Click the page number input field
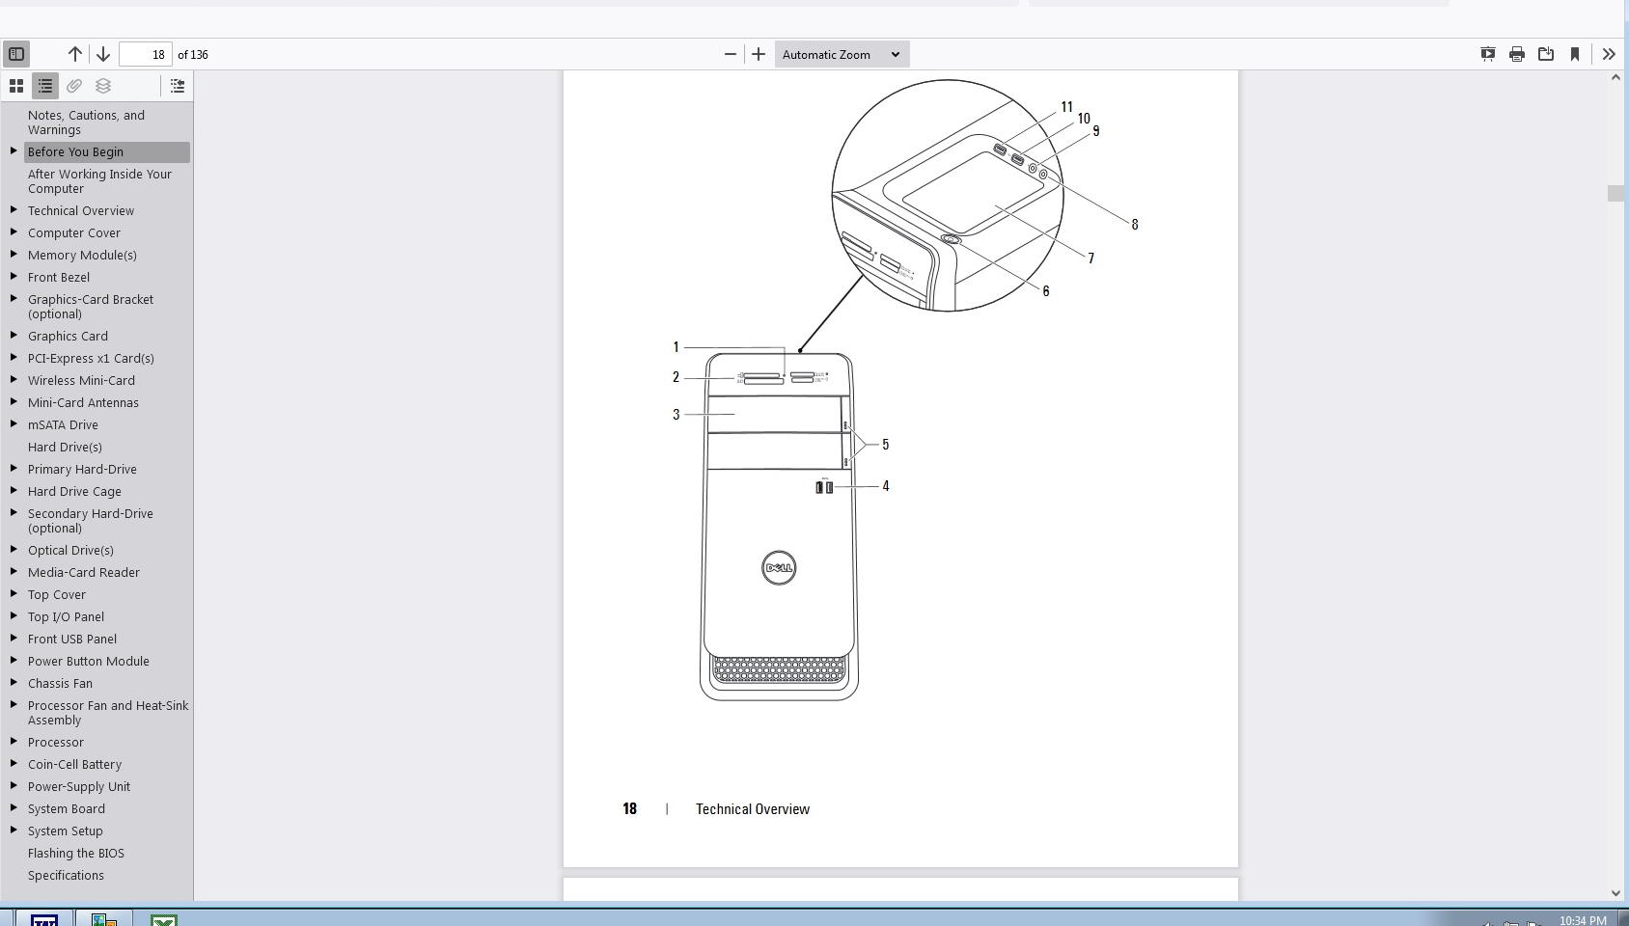Viewport: 1629px width, 926px height. (146, 54)
